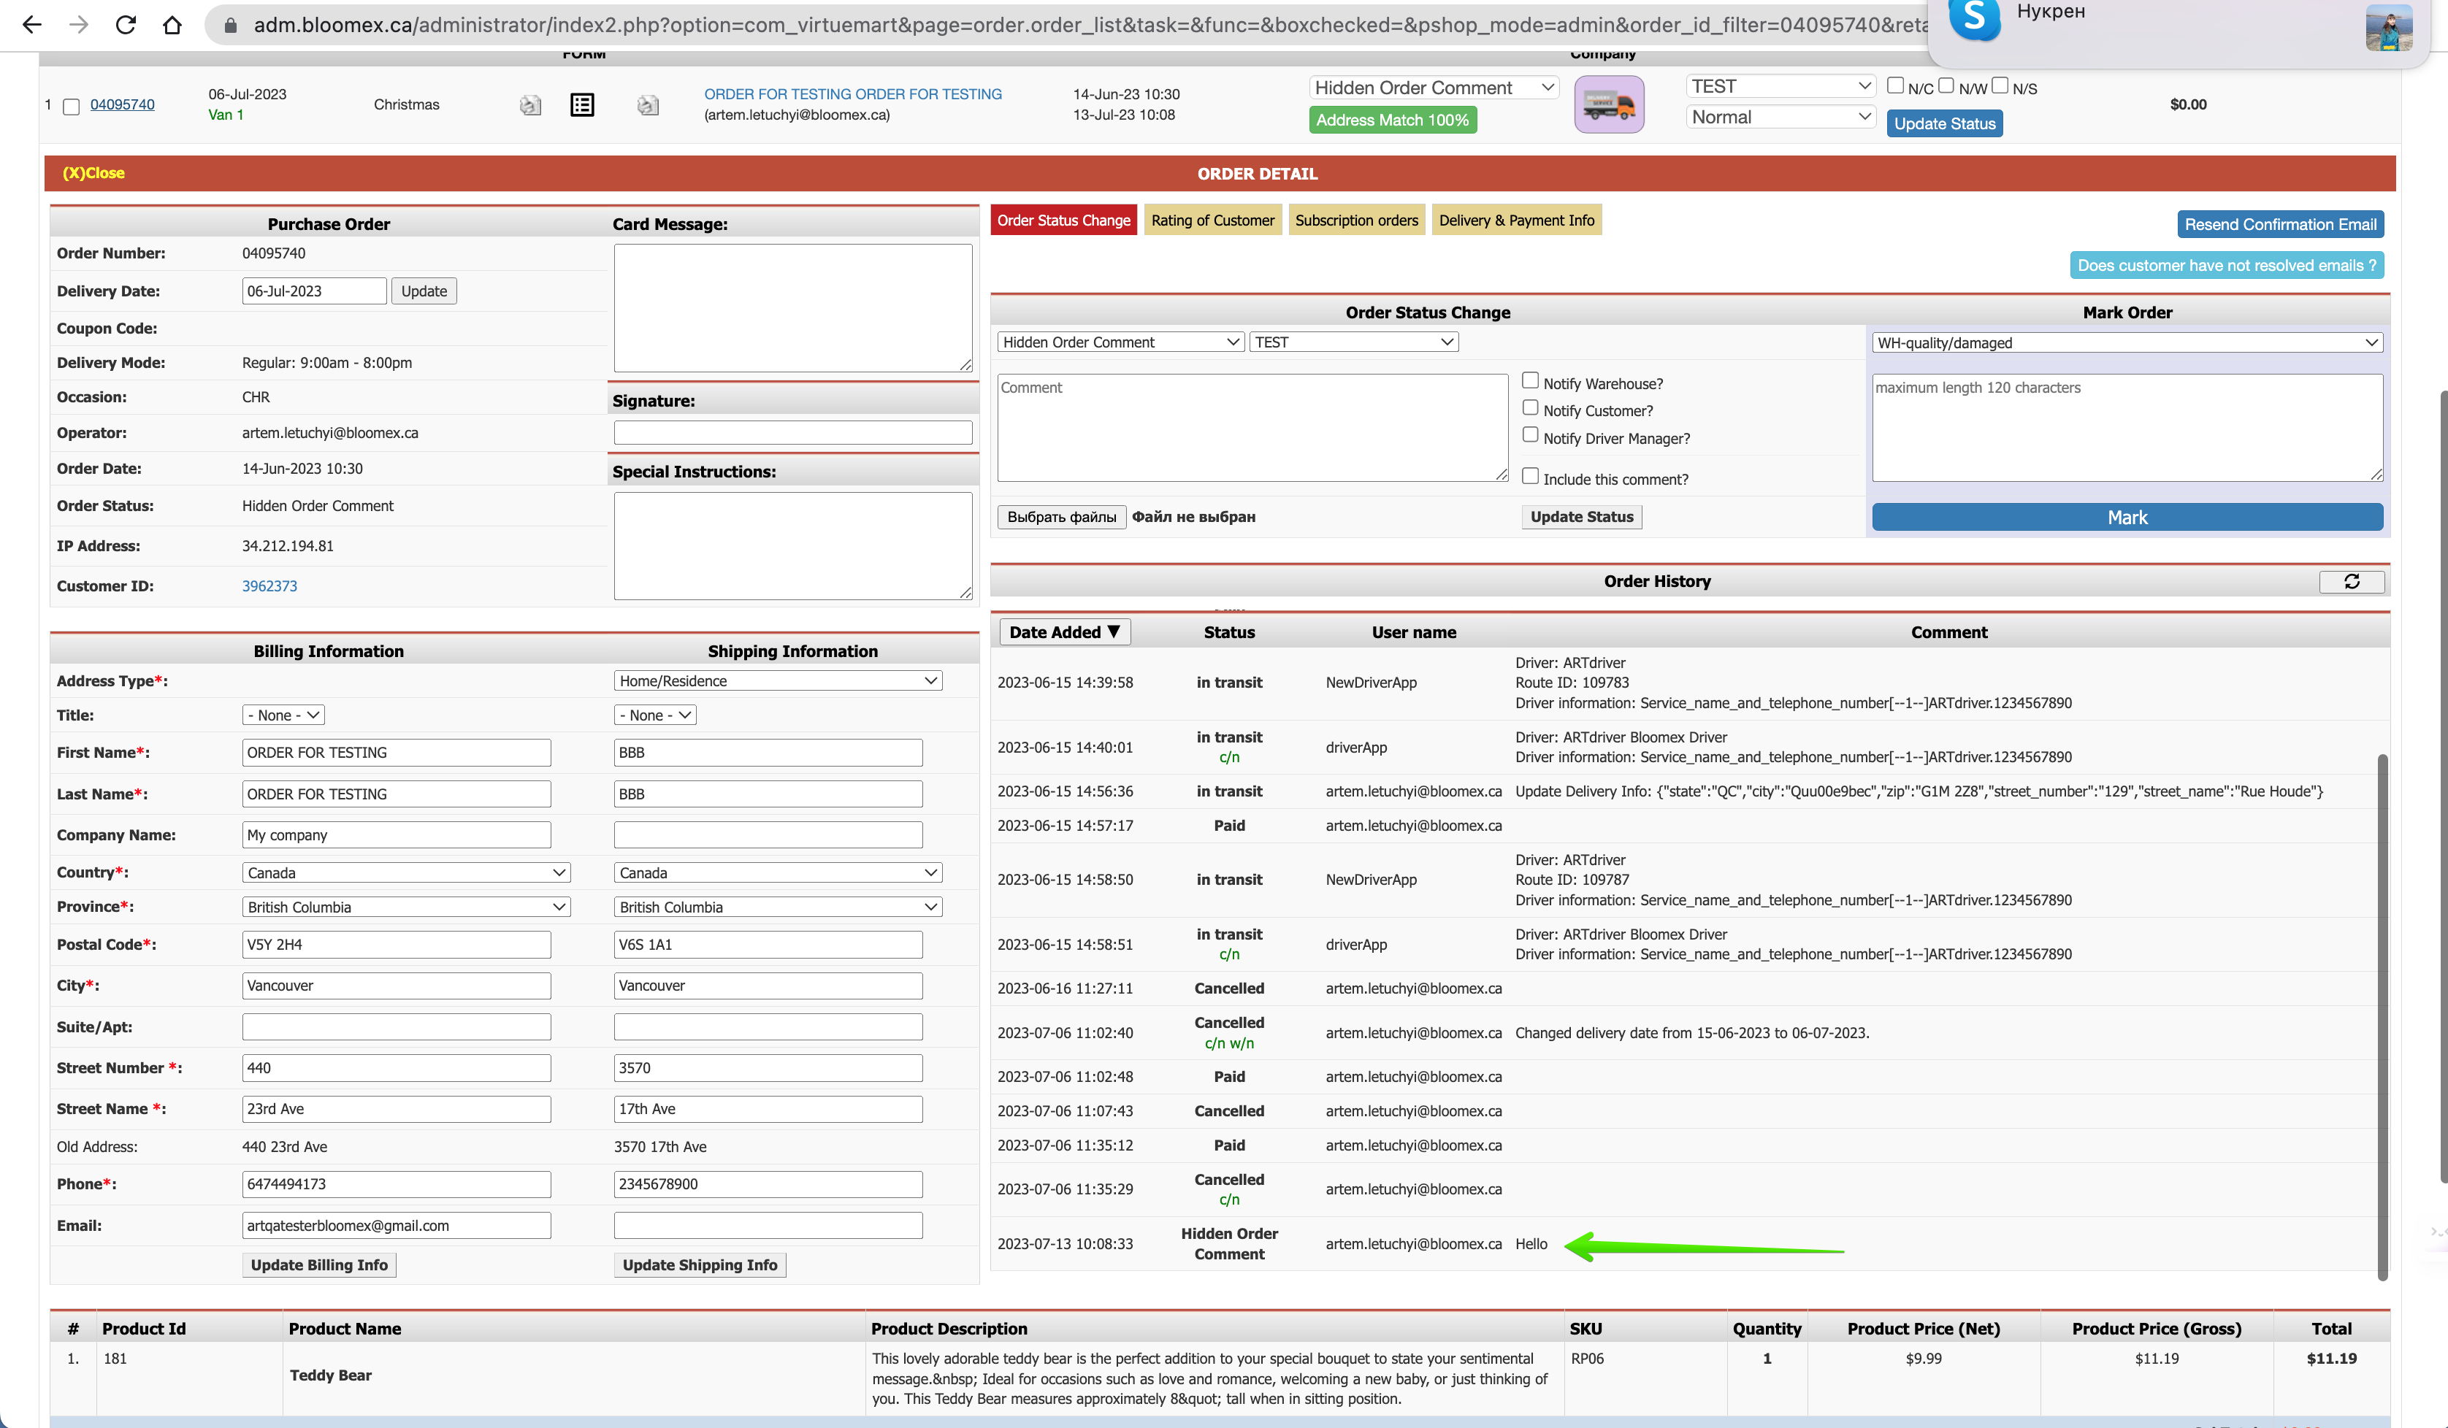Image resolution: width=2448 pixels, height=1428 pixels.
Task: Expand the TEST dropdown in Order Status Change
Action: [x=1353, y=342]
